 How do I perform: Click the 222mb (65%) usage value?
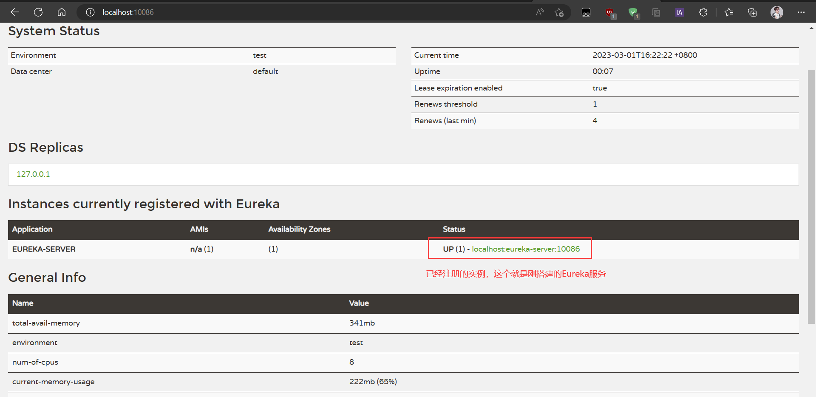click(x=373, y=382)
